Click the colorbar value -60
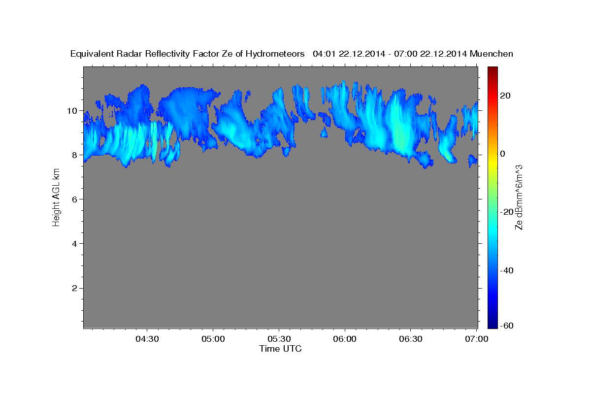The width and height of the screenshot is (591, 394). pos(507,325)
